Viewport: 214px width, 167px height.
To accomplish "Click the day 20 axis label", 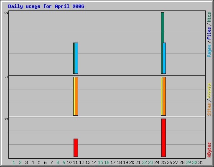I will (132, 162).
